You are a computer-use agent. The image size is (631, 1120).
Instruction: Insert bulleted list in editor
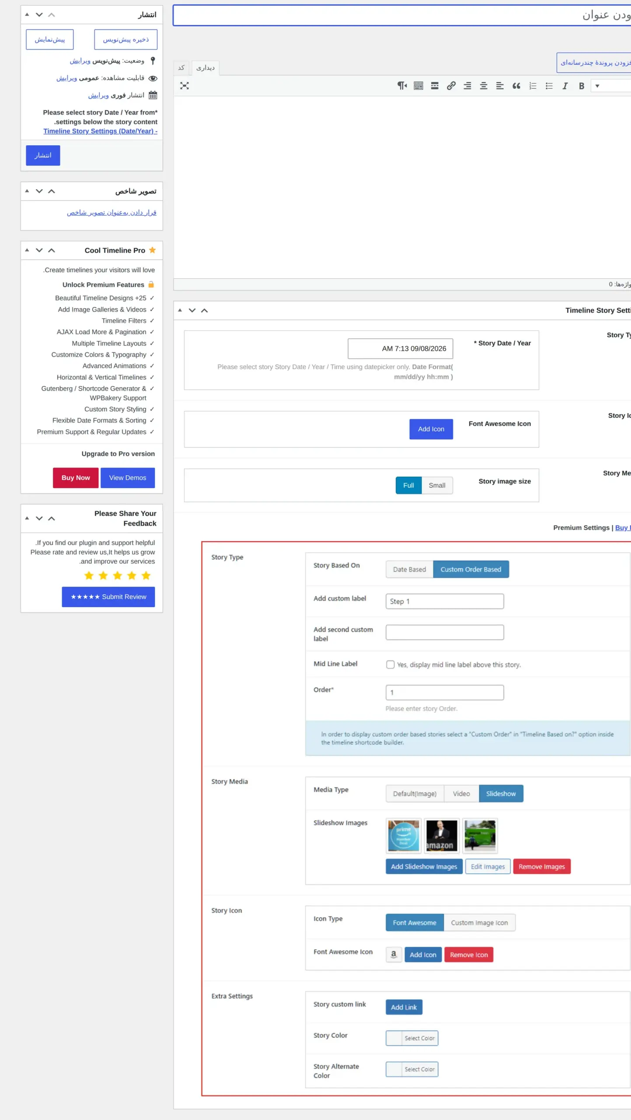click(x=549, y=86)
